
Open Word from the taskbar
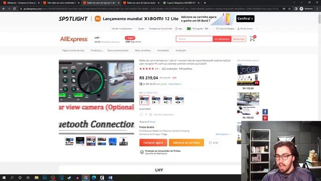click(110, 177)
